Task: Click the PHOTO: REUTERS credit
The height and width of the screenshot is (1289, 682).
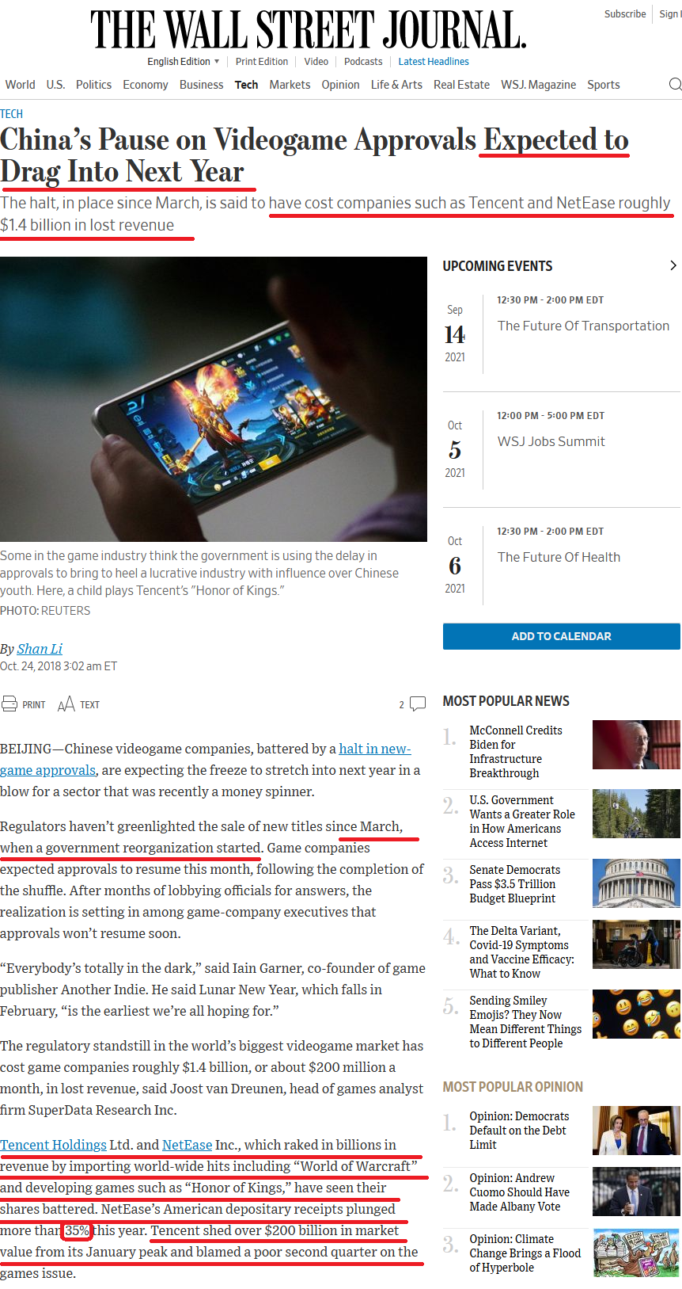Action: pyautogui.click(x=45, y=611)
